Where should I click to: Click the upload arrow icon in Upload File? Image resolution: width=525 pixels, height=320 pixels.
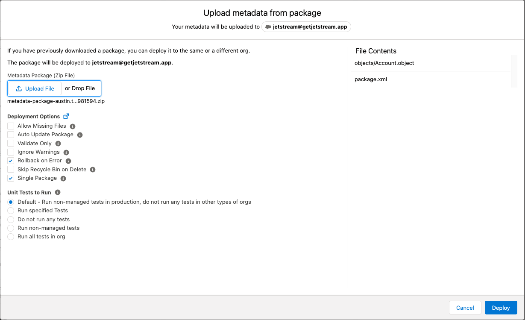click(19, 88)
